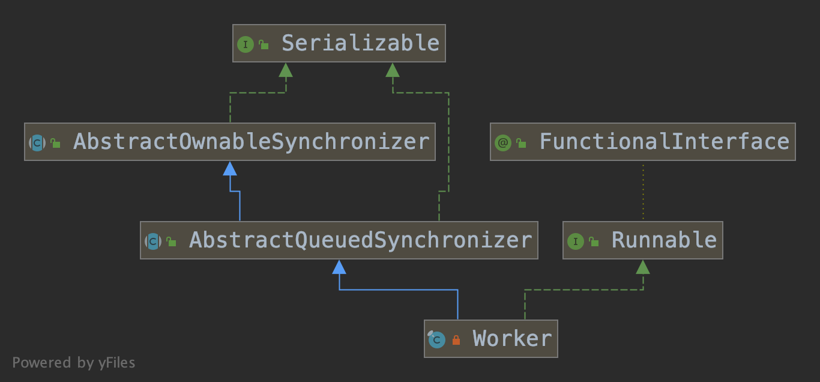
Task: Click the FunctionalInterface annotation icon
Action: tap(503, 143)
